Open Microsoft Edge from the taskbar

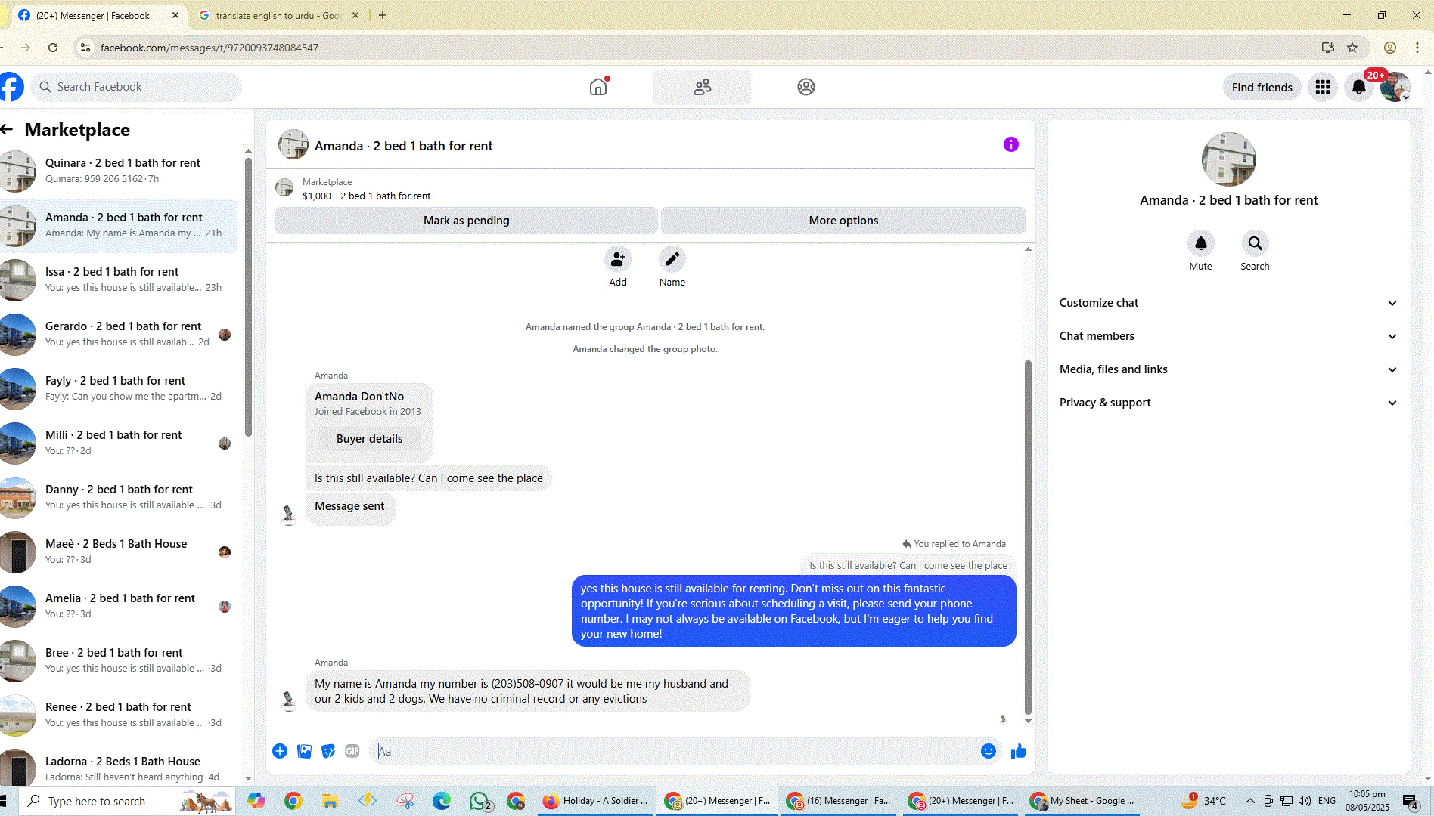441,801
